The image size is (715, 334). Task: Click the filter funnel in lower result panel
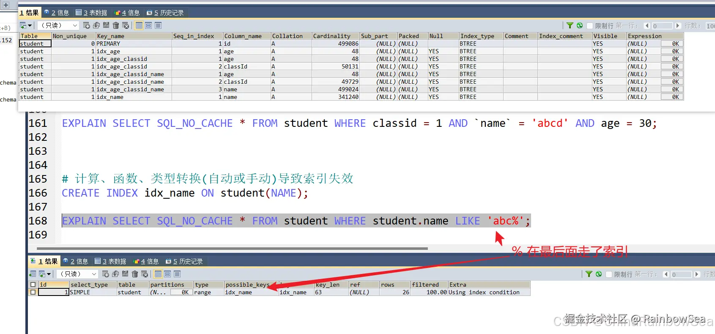point(589,274)
